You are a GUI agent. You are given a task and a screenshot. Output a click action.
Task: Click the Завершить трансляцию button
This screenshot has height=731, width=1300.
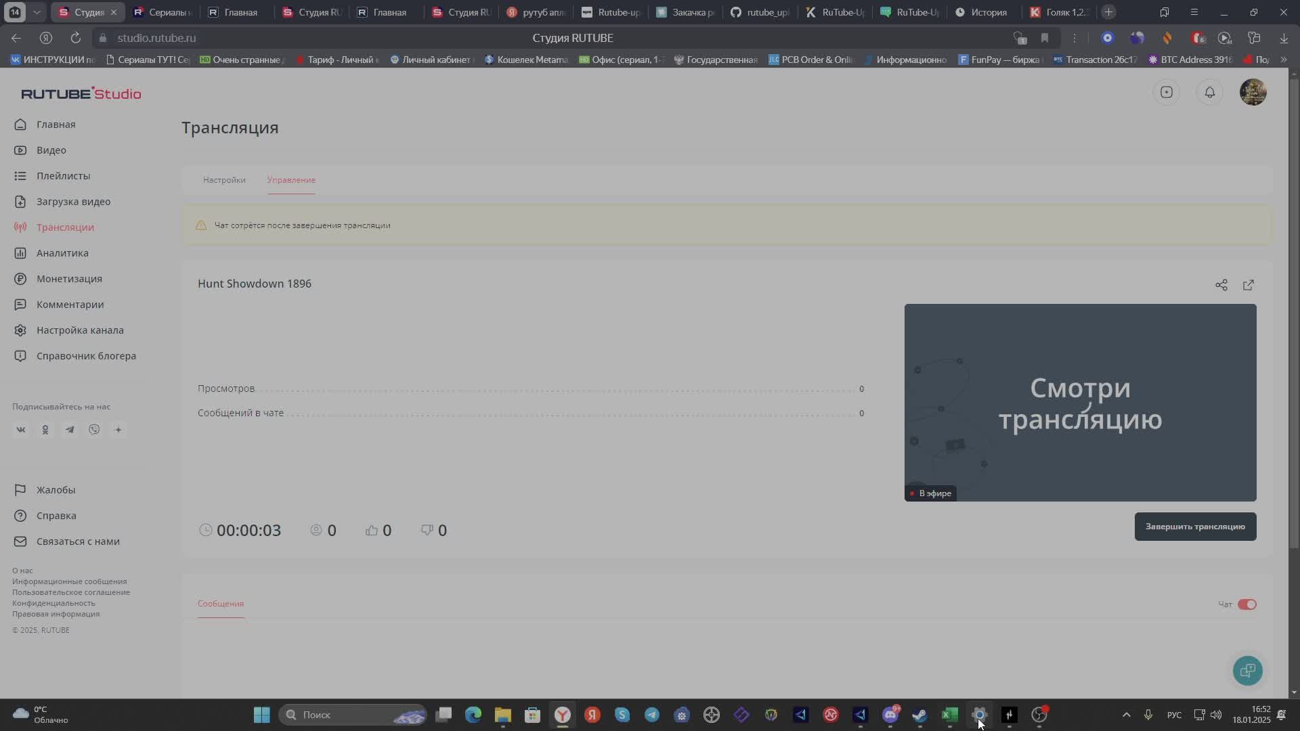pyautogui.click(x=1195, y=527)
